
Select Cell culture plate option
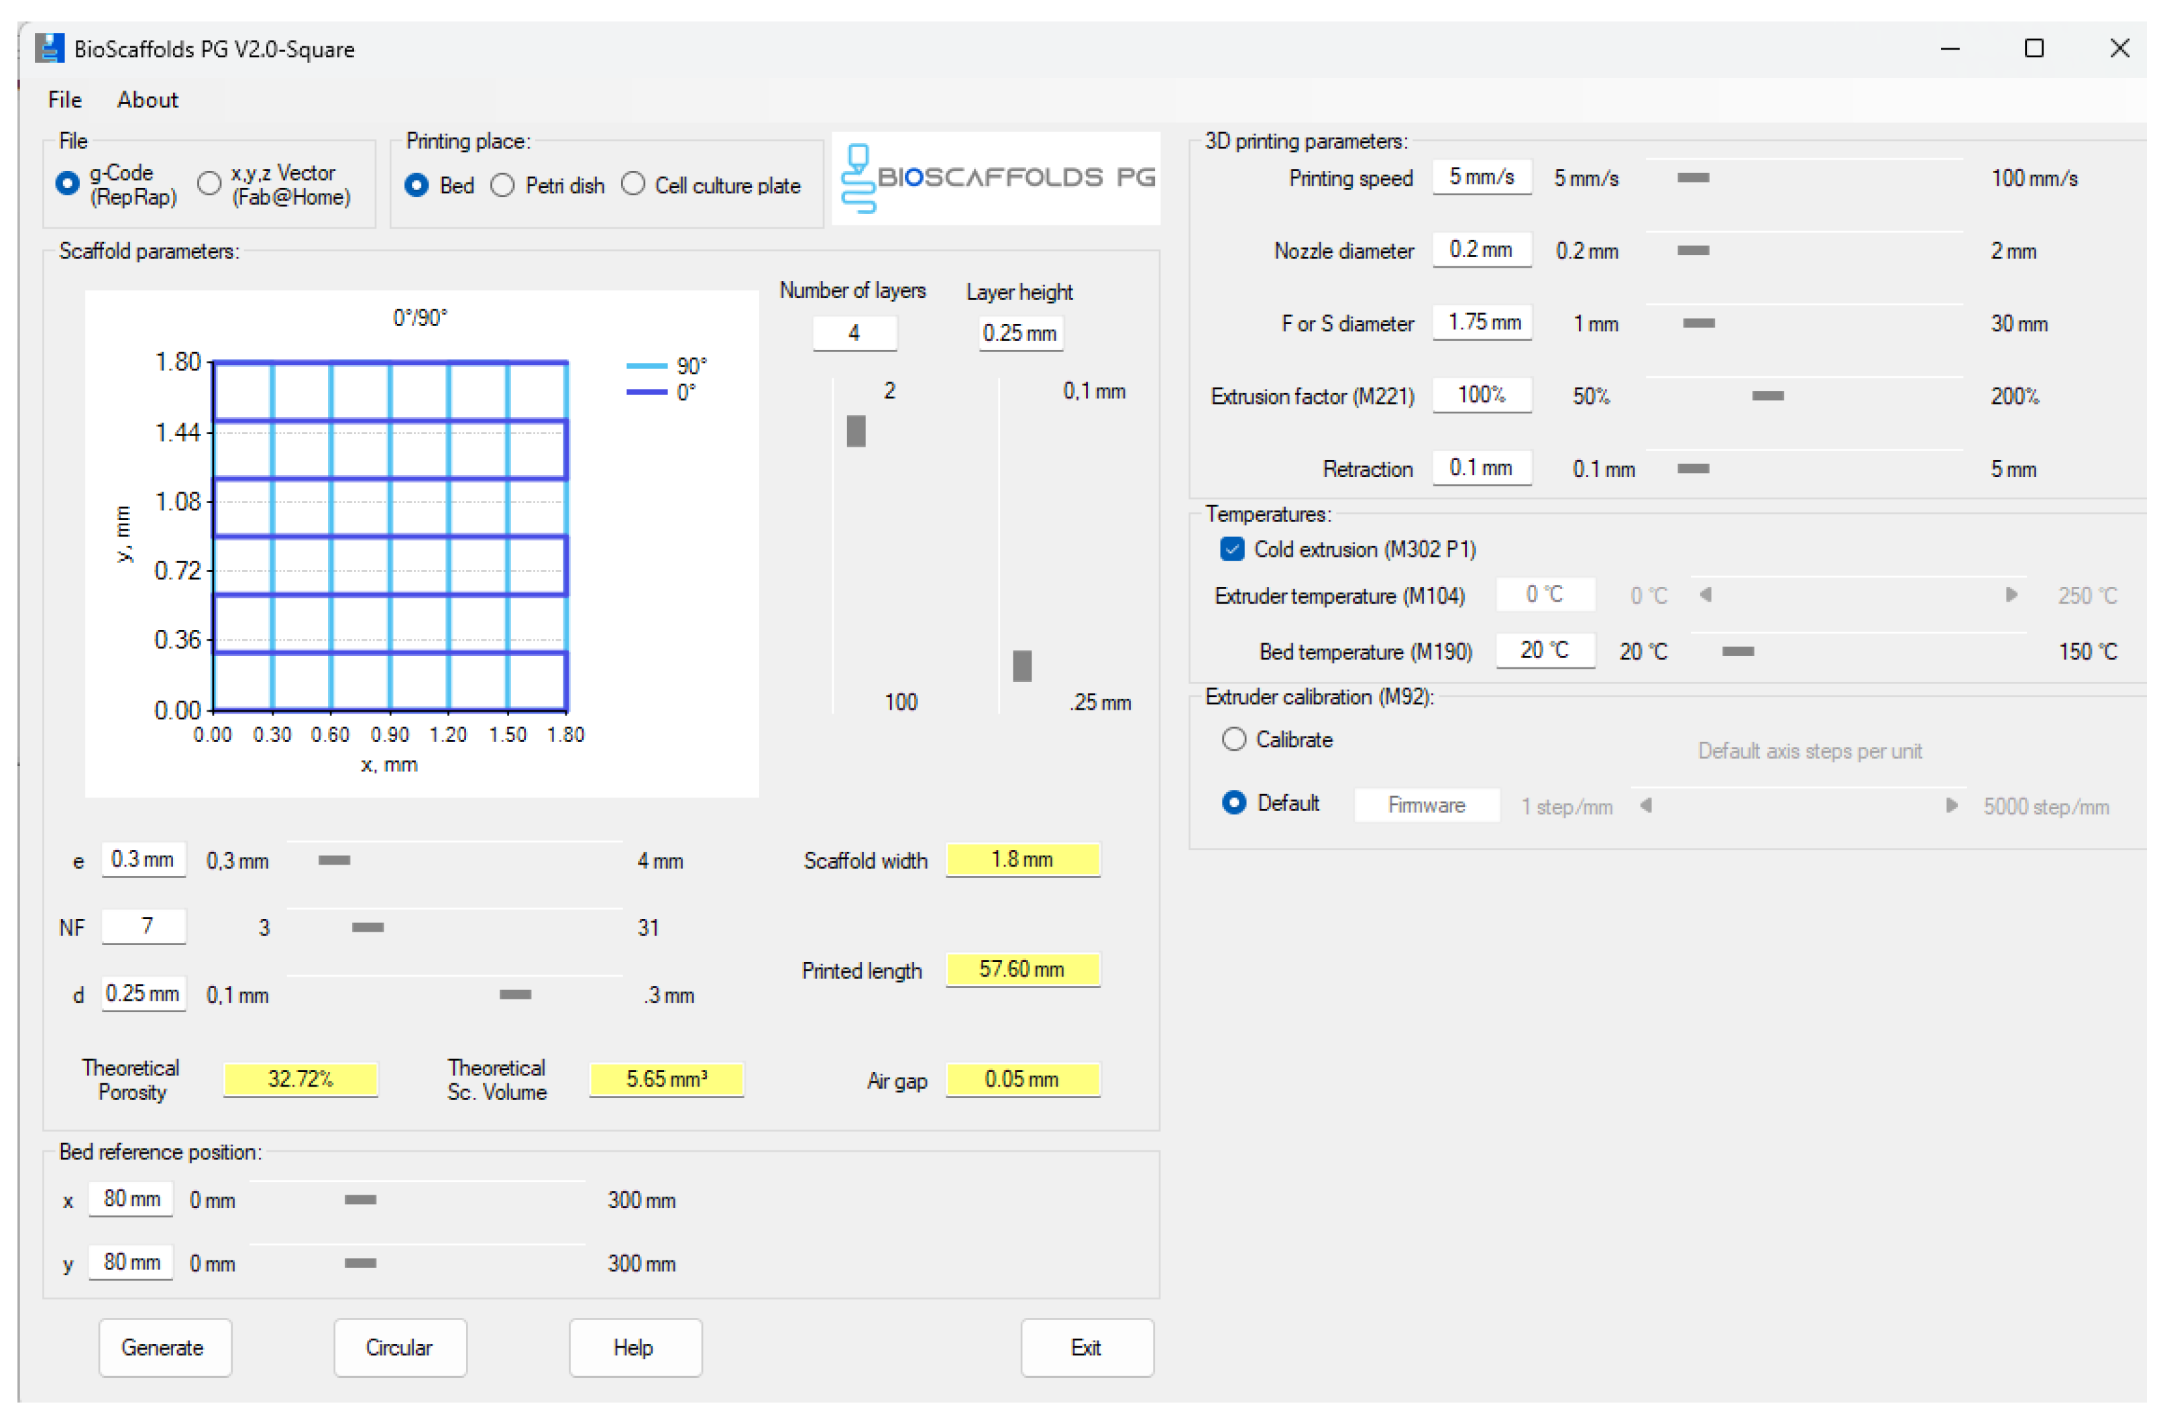pyautogui.click(x=633, y=184)
